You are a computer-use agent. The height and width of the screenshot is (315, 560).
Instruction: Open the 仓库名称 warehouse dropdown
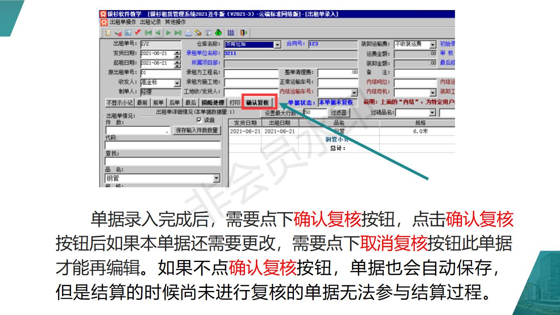pos(276,45)
